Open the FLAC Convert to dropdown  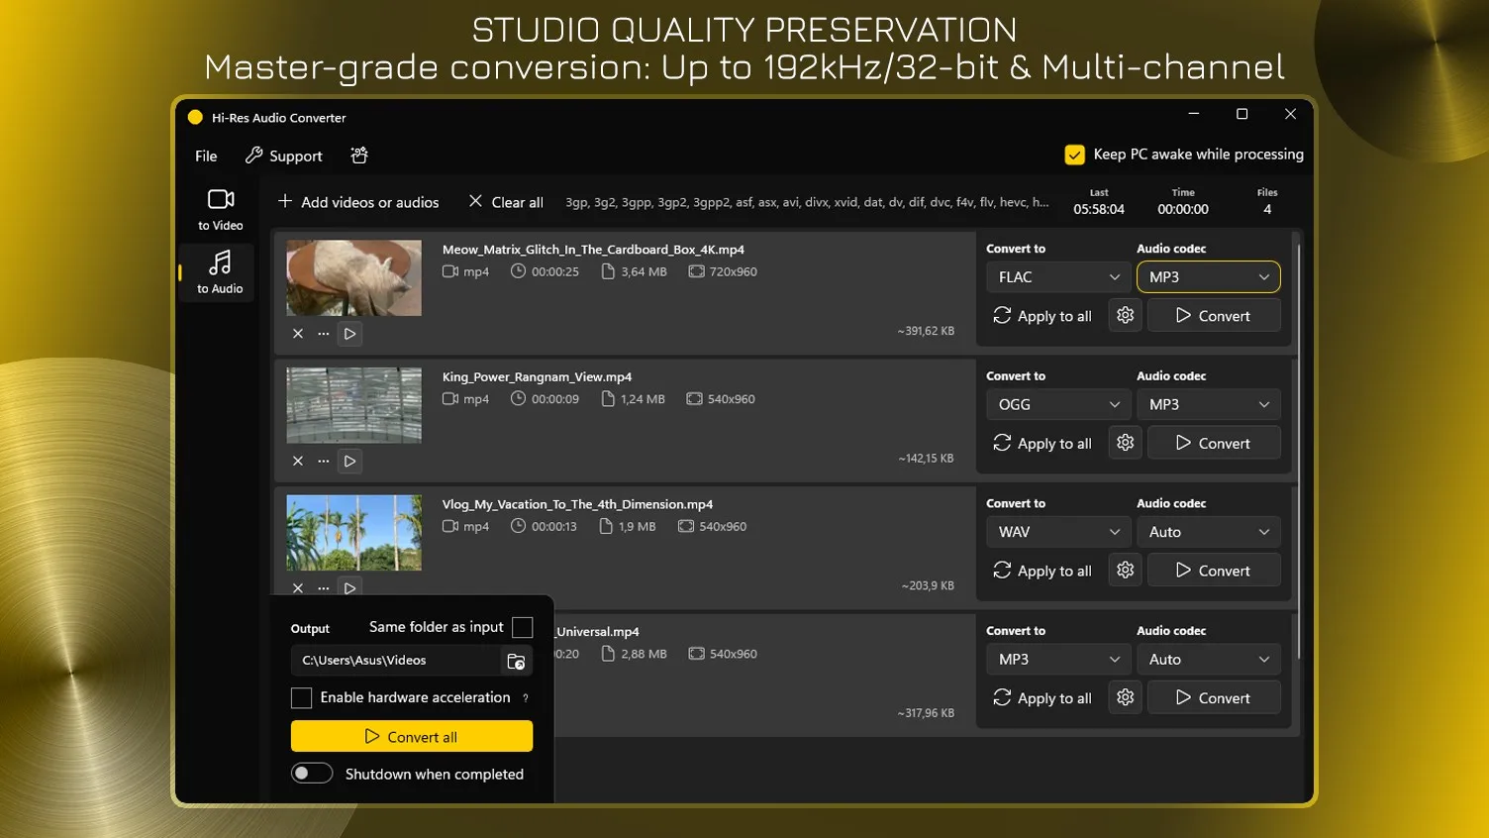[1057, 277]
